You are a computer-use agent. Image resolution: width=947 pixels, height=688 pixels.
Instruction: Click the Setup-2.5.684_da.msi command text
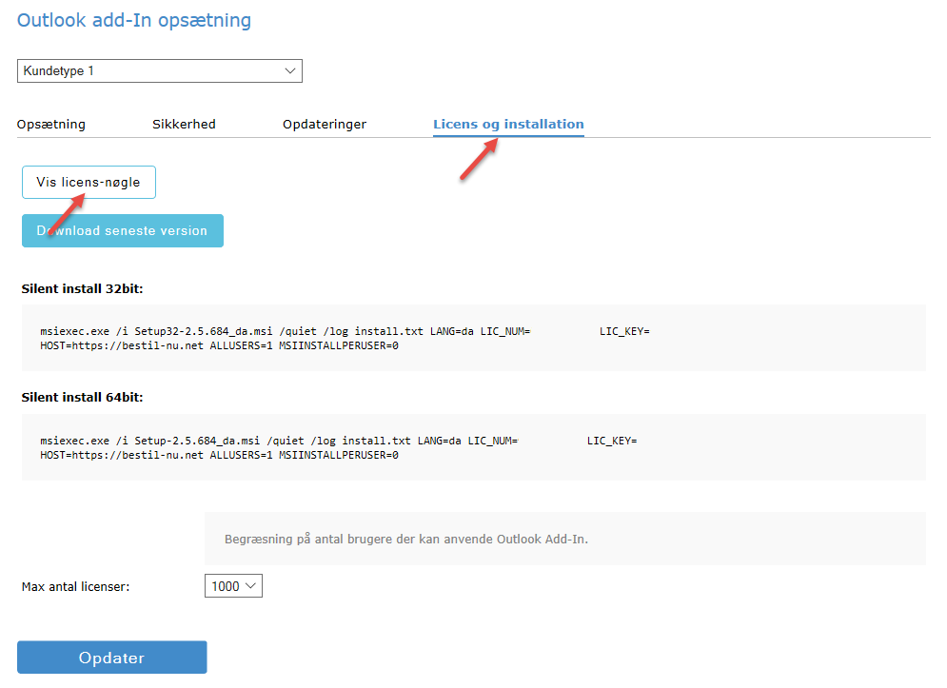coord(339,447)
